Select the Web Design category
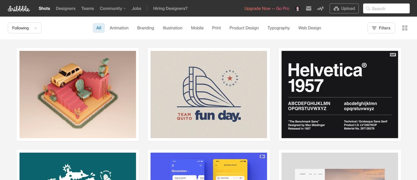This screenshot has height=180, width=417. (310, 28)
